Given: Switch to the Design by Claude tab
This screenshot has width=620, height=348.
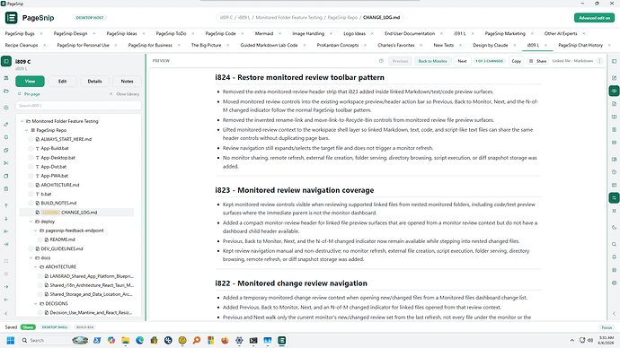Looking at the screenshot, I should click(x=491, y=46).
